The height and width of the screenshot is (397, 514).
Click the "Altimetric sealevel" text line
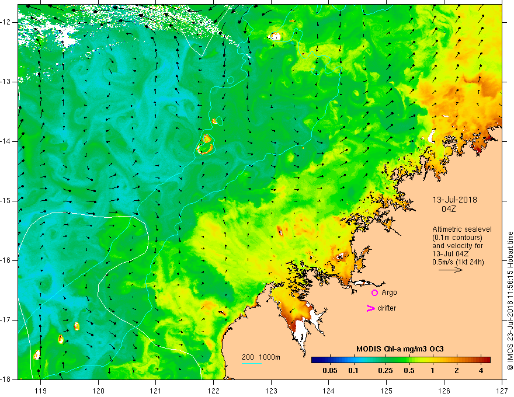click(x=462, y=229)
